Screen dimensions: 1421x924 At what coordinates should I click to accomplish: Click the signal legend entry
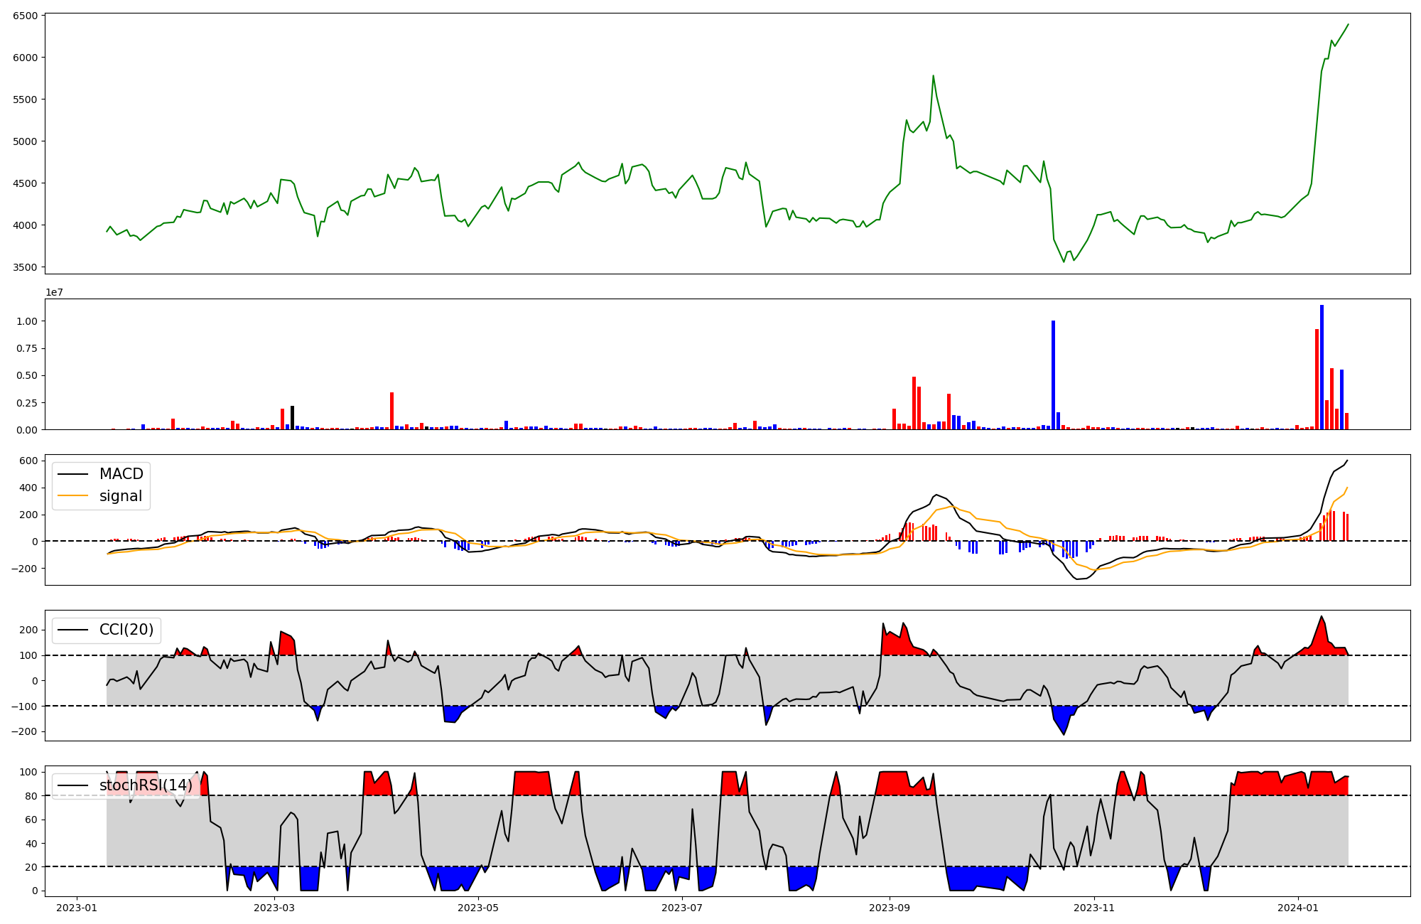pos(121,496)
